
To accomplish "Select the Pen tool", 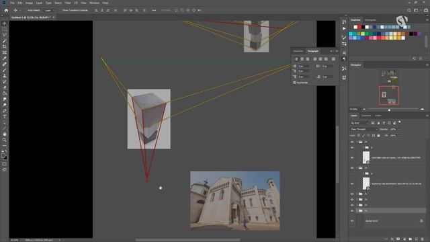I will click(5, 111).
